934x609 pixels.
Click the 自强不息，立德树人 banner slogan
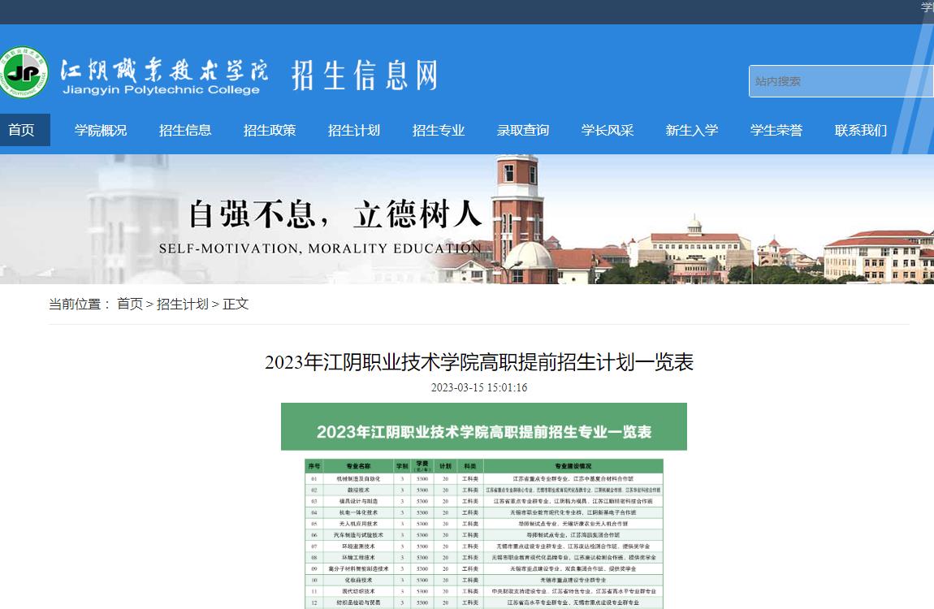point(335,214)
